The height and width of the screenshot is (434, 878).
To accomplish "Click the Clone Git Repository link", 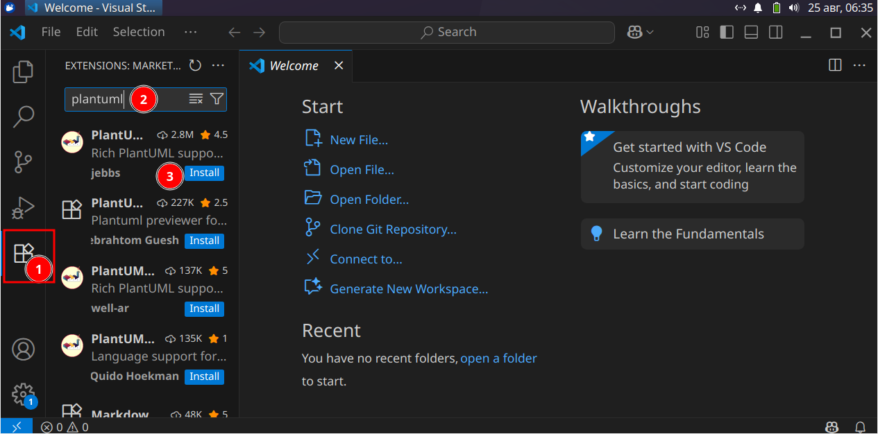I will click(x=393, y=229).
